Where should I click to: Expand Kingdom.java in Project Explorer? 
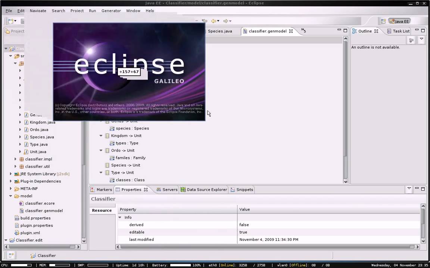[x=20, y=122]
